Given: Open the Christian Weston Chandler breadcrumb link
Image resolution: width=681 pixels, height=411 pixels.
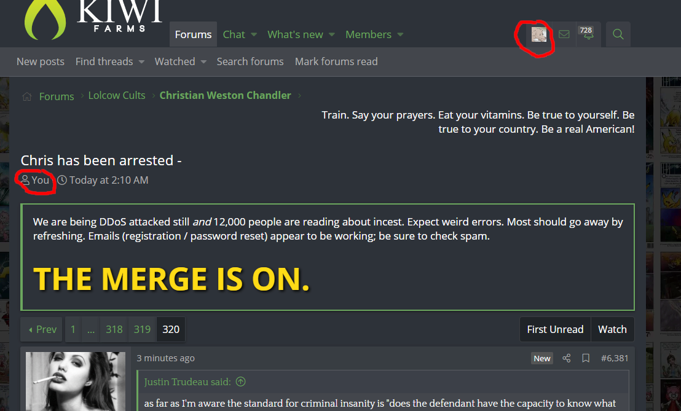Looking at the screenshot, I should click(225, 95).
